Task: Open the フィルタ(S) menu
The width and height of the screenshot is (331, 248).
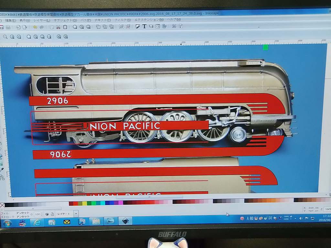Action: (123, 20)
